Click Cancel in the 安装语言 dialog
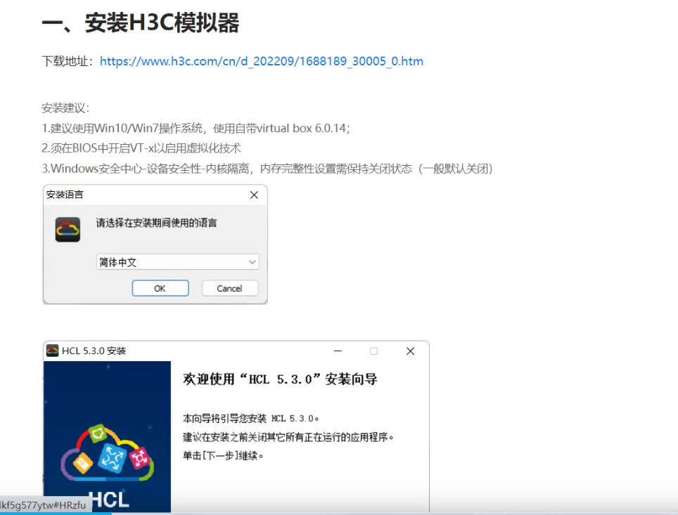 (229, 288)
